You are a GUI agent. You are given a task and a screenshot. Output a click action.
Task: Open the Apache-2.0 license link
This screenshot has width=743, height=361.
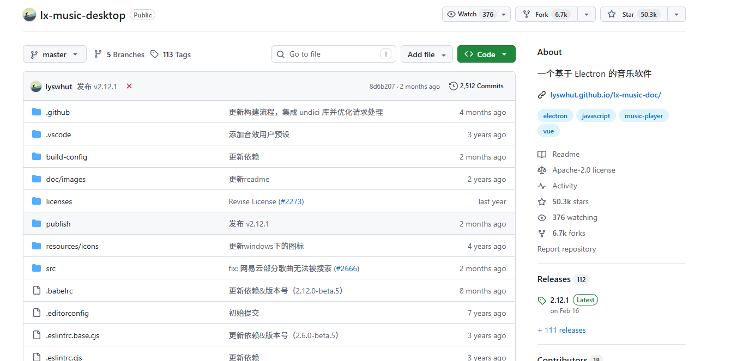click(x=583, y=170)
